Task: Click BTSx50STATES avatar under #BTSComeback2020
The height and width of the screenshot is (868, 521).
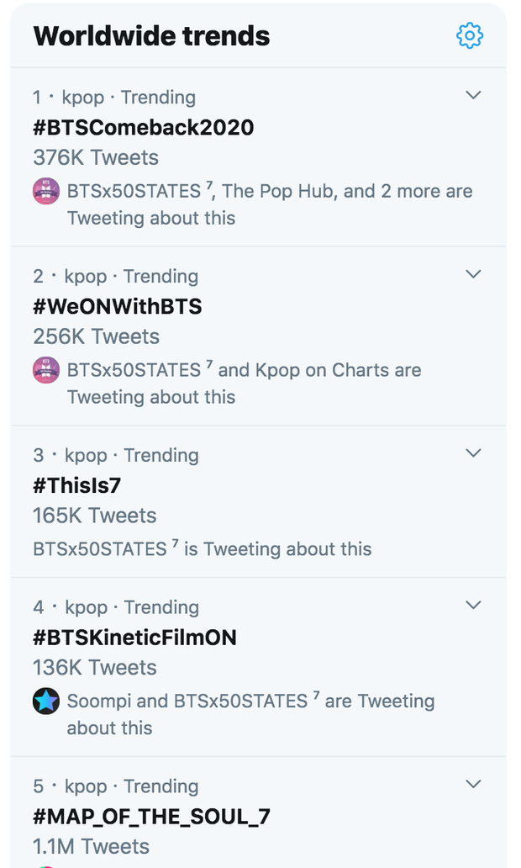Action: click(x=46, y=191)
